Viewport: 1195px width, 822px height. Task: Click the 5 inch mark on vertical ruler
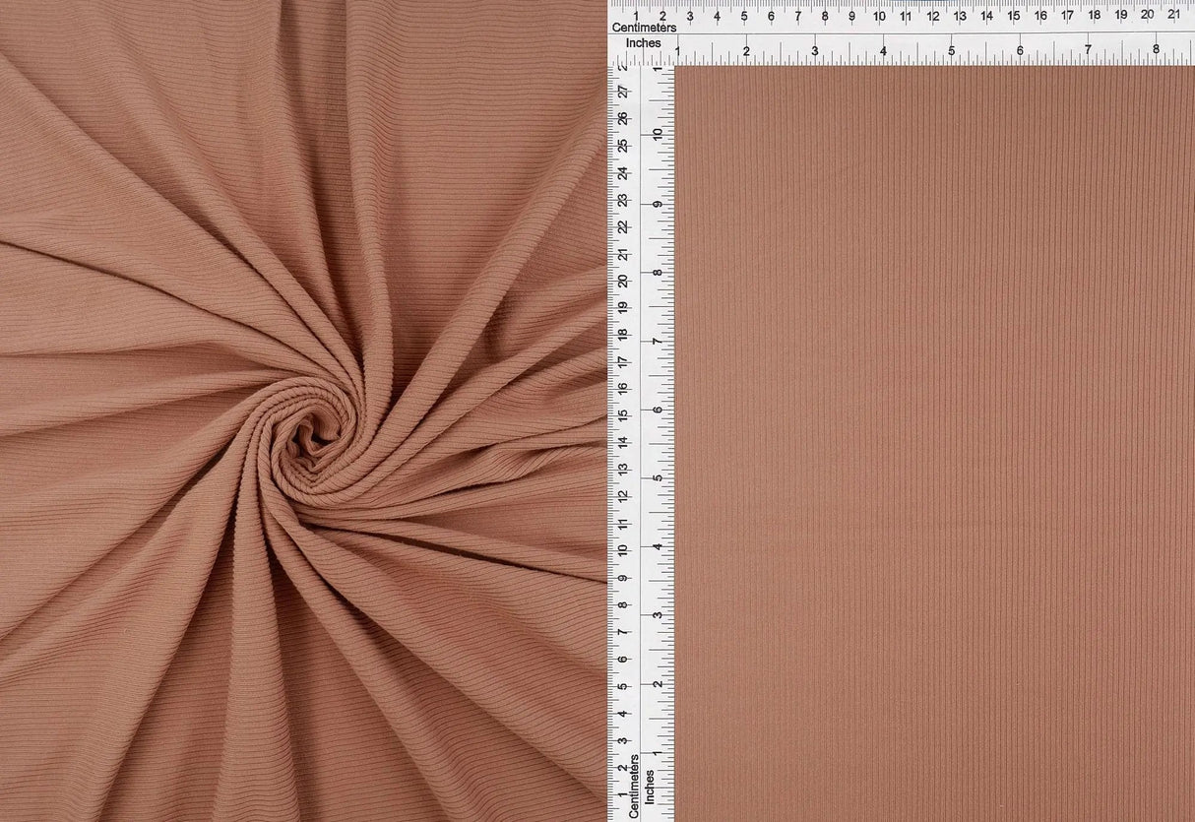(x=658, y=477)
